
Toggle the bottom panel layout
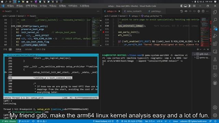185,6
